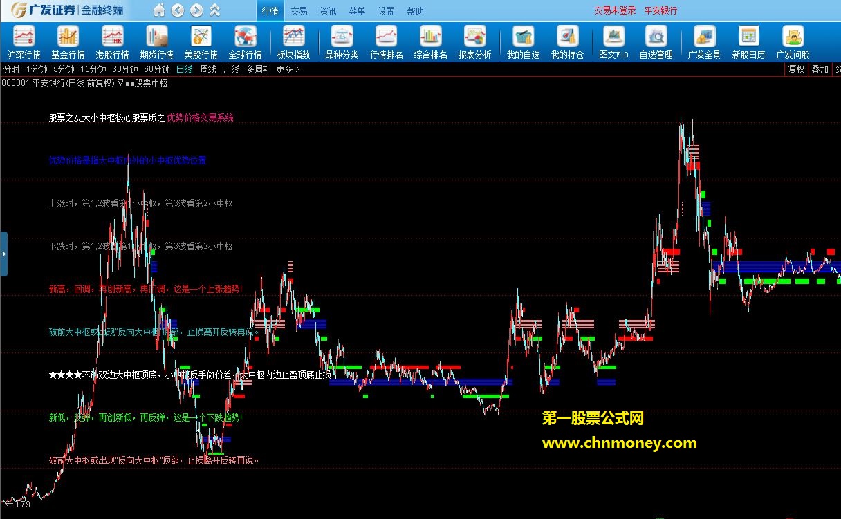841x519 pixels.
Task: Click 平安银行 link in title bar
Action: (x=660, y=10)
